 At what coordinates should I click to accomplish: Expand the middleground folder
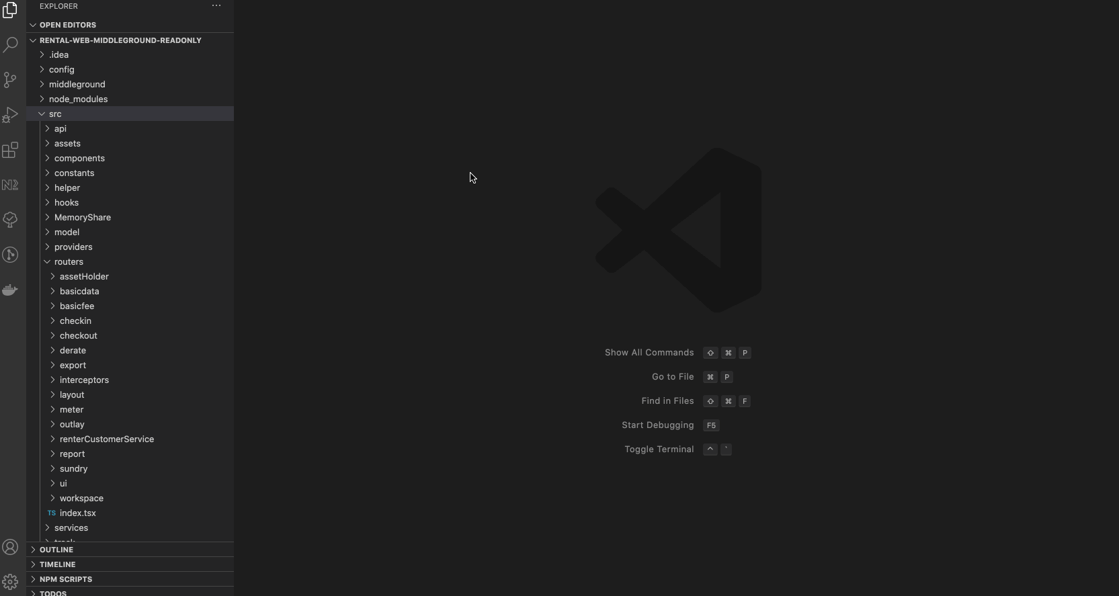pyautogui.click(x=130, y=85)
